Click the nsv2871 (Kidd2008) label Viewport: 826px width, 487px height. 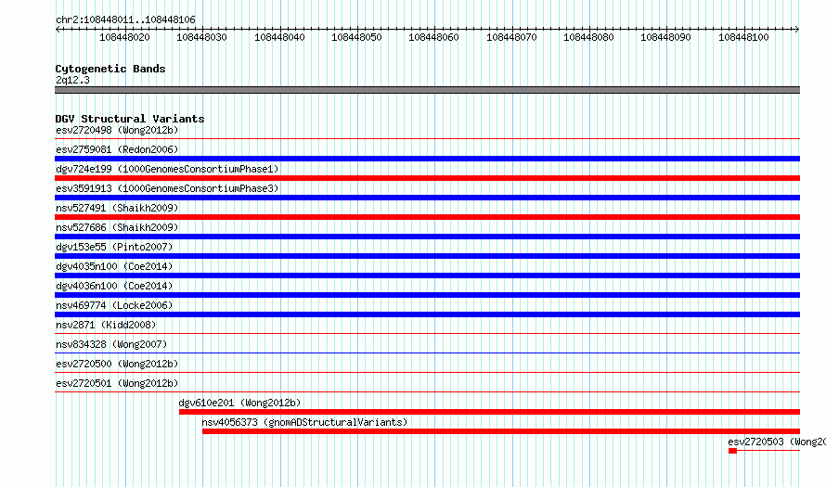(106, 325)
